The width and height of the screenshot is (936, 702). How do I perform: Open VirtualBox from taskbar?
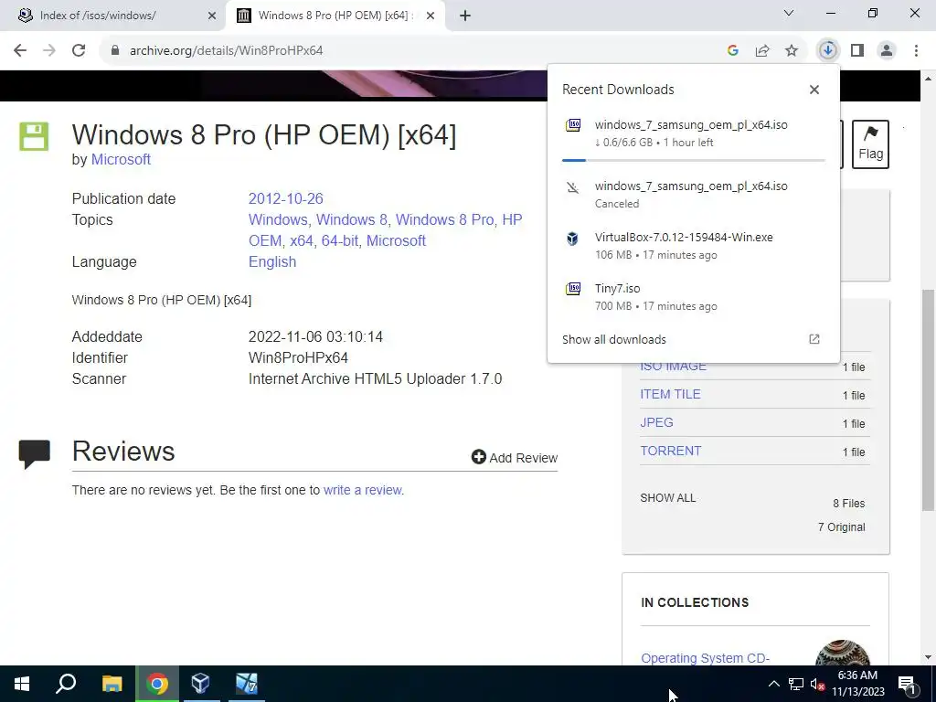[x=200, y=684]
